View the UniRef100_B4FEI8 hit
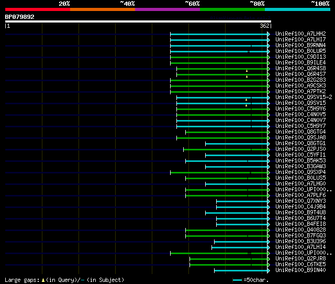 (x=300, y=224)
